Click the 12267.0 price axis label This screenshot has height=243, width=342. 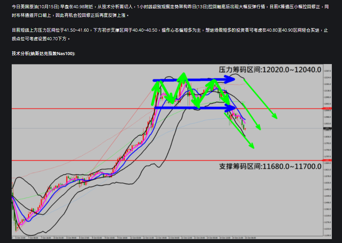click(328, 71)
